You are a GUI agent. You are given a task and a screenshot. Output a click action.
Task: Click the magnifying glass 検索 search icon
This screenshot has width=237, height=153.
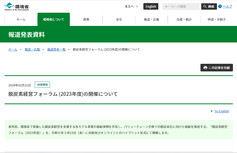205,6
